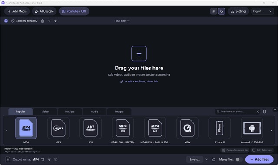Select the Popular formats tab

point(20,112)
